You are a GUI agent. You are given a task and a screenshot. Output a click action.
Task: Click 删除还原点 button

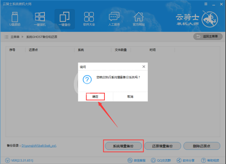[202, 146]
